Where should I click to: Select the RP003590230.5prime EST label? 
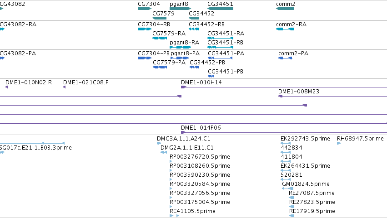200,175
